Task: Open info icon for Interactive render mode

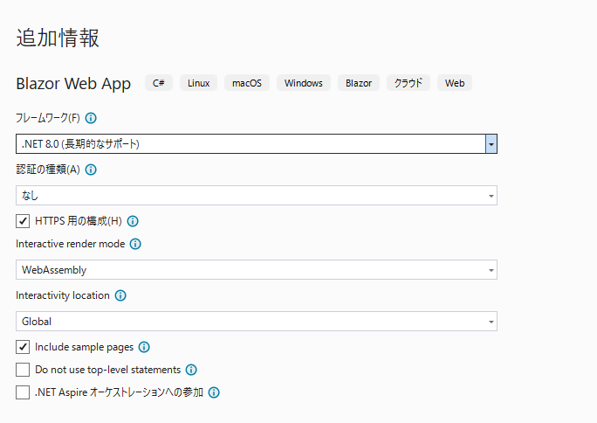Action: point(135,244)
